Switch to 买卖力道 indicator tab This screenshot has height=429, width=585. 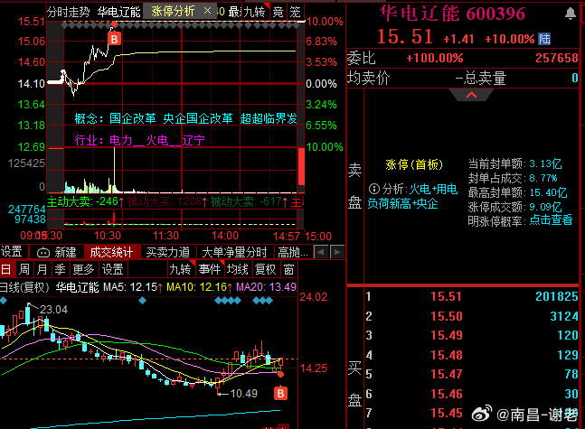[x=168, y=252]
